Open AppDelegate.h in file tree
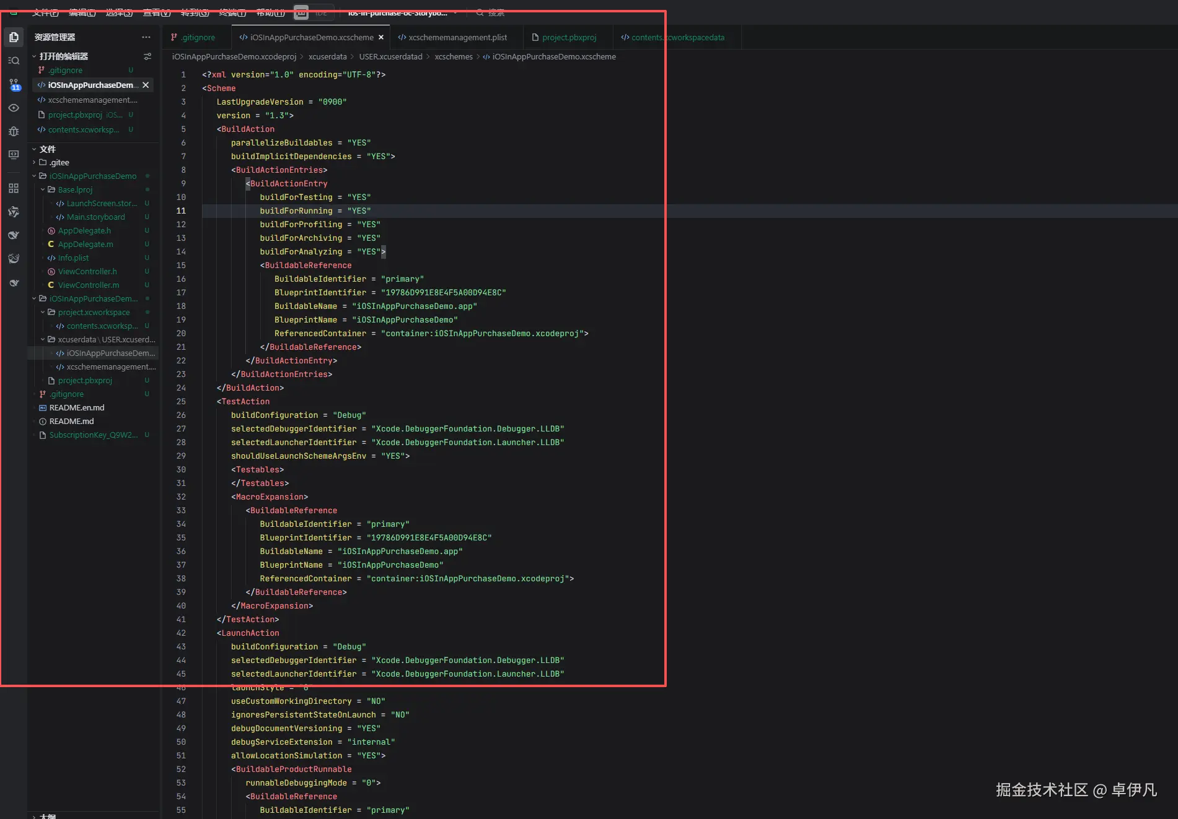 point(84,230)
